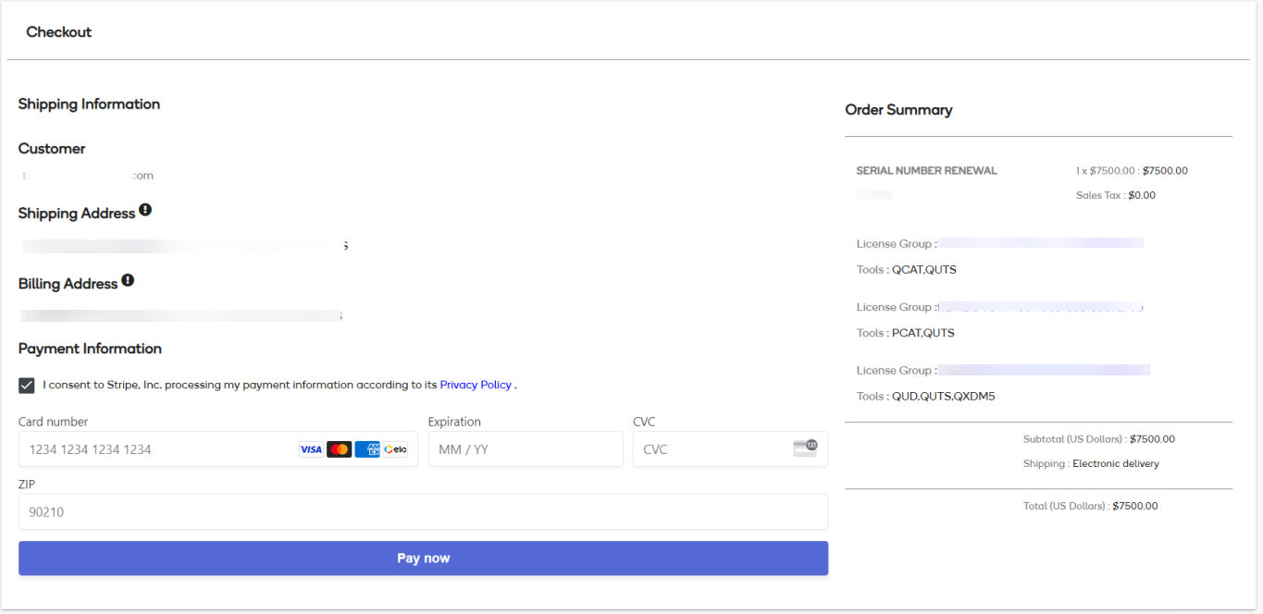
Task: Click into the Expiration MM / YY field
Action: coord(525,449)
